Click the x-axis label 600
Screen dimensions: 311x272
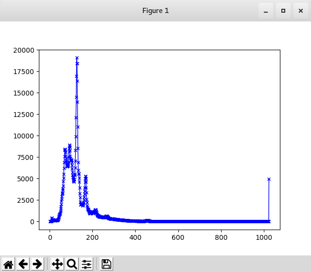[178, 237]
